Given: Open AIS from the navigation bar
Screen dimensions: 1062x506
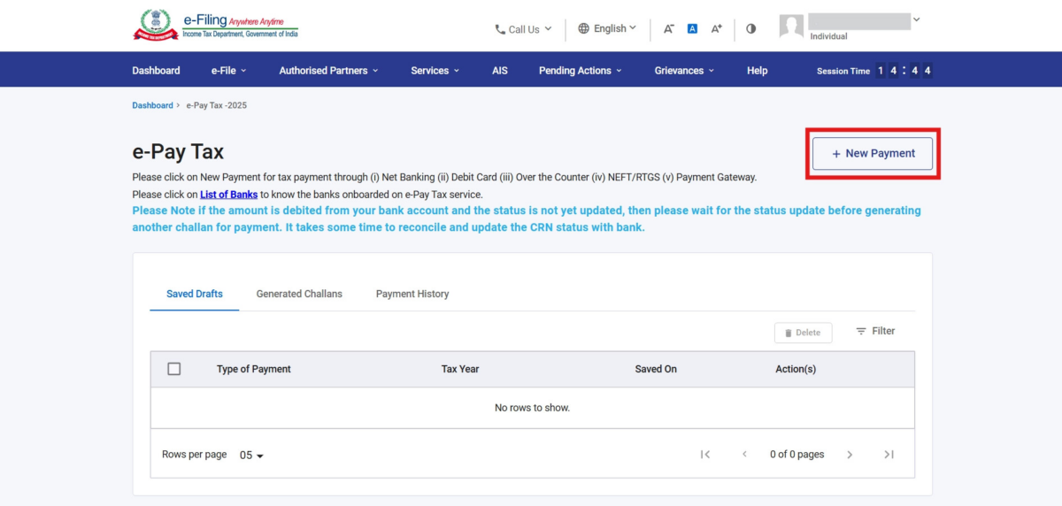Looking at the screenshot, I should [500, 71].
